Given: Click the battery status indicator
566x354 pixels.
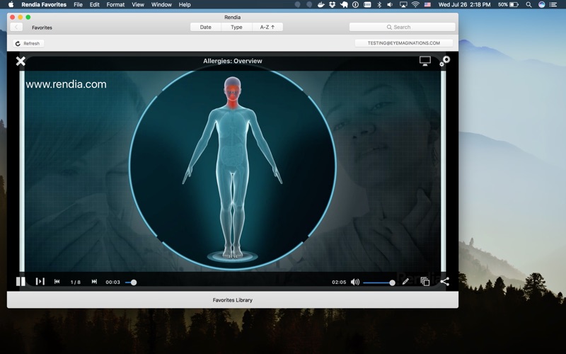Looking at the screenshot, I should click(x=508, y=5).
